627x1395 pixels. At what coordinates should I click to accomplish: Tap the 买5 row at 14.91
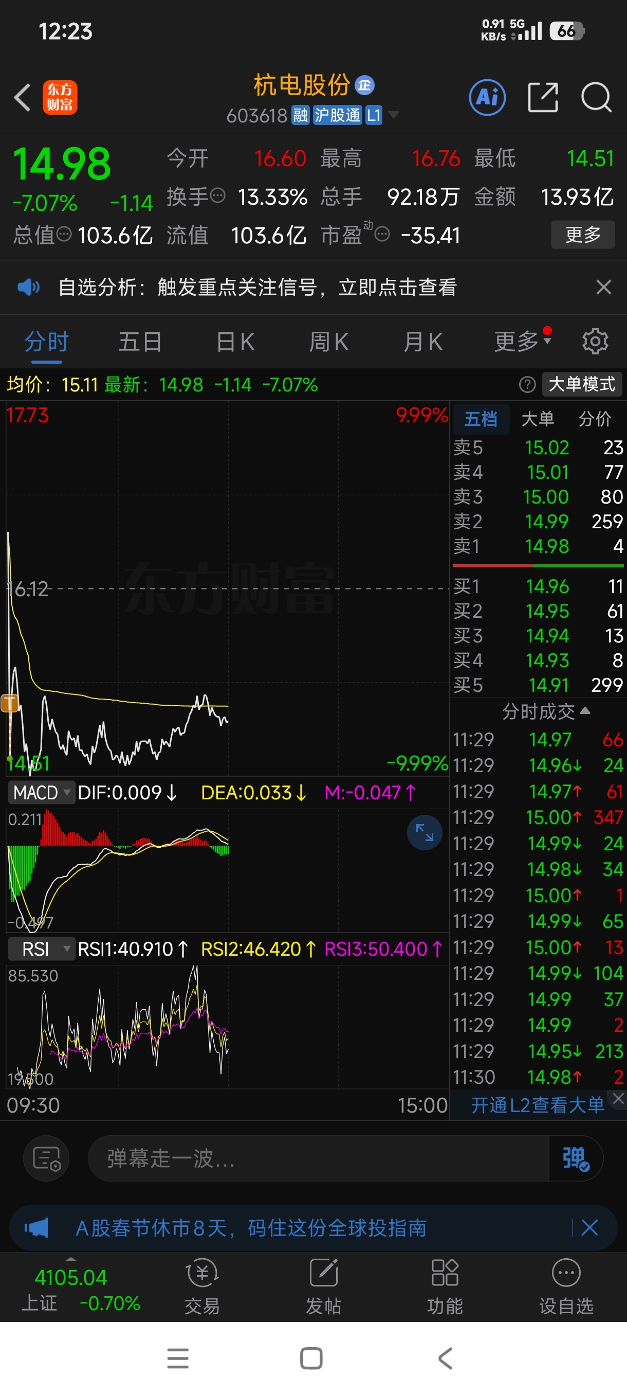coord(538,685)
